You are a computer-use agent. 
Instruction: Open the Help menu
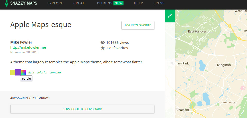point(138,3)
